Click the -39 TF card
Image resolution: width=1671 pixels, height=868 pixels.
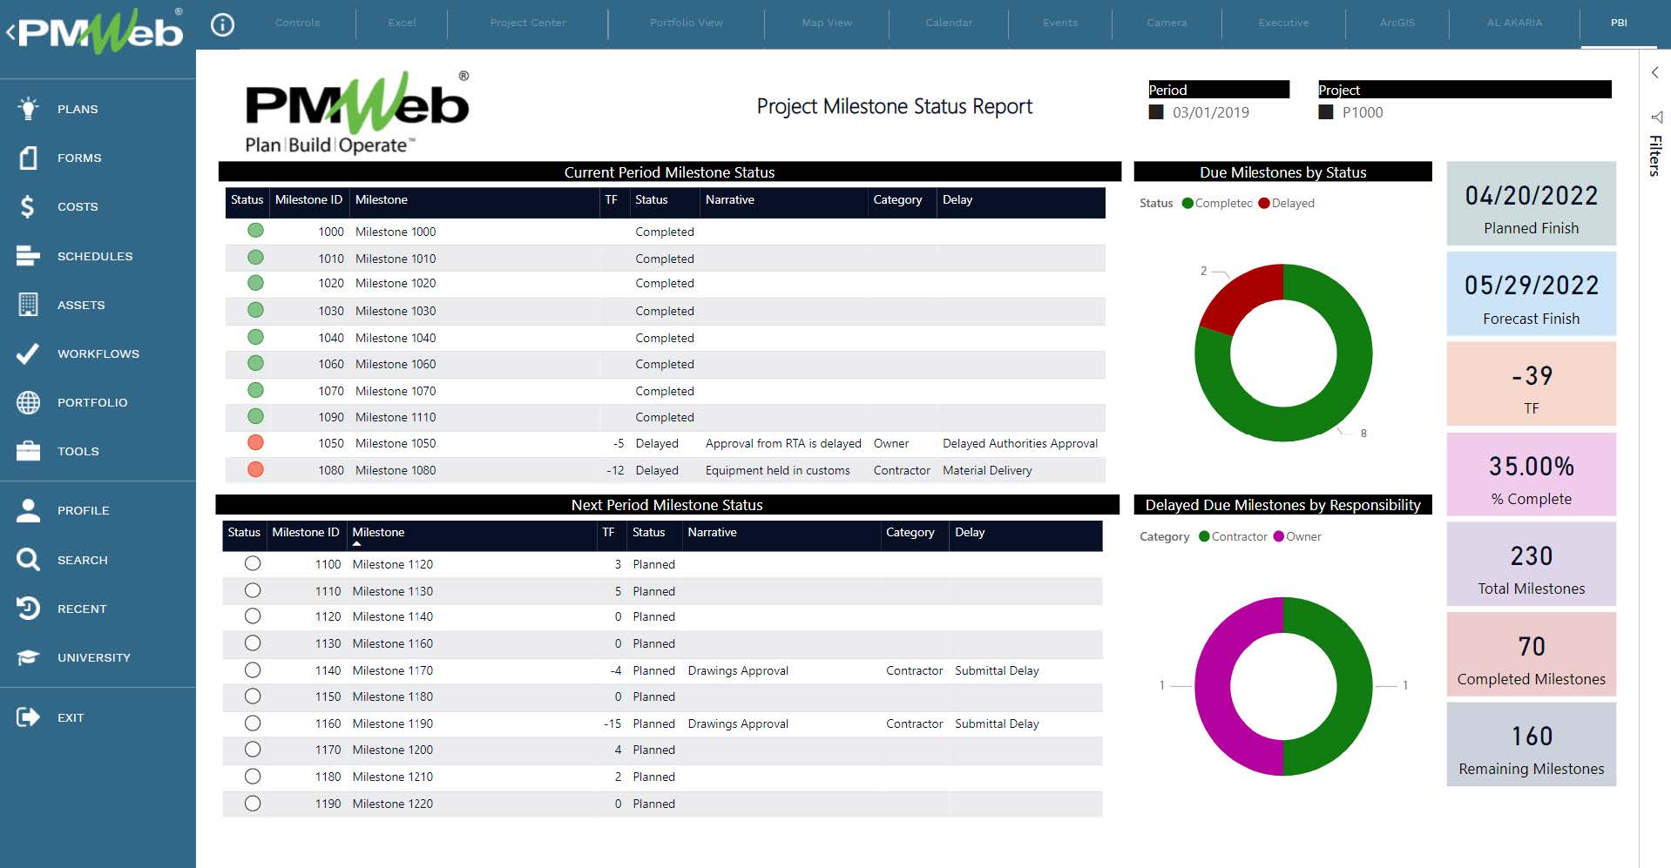[x=1531, y=384]
